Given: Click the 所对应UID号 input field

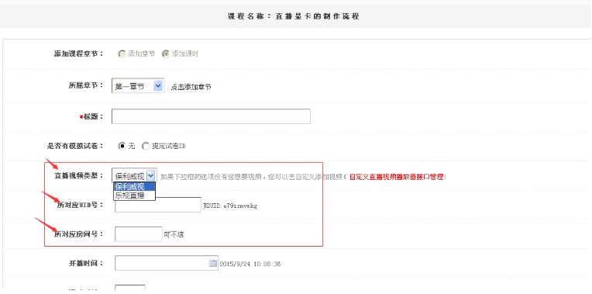Looking at the screenshot, I should coord(158,205).
